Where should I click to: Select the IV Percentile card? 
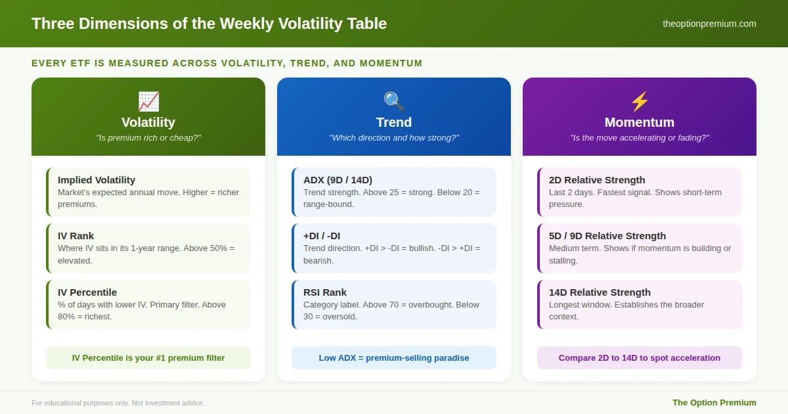click(148, 305)
